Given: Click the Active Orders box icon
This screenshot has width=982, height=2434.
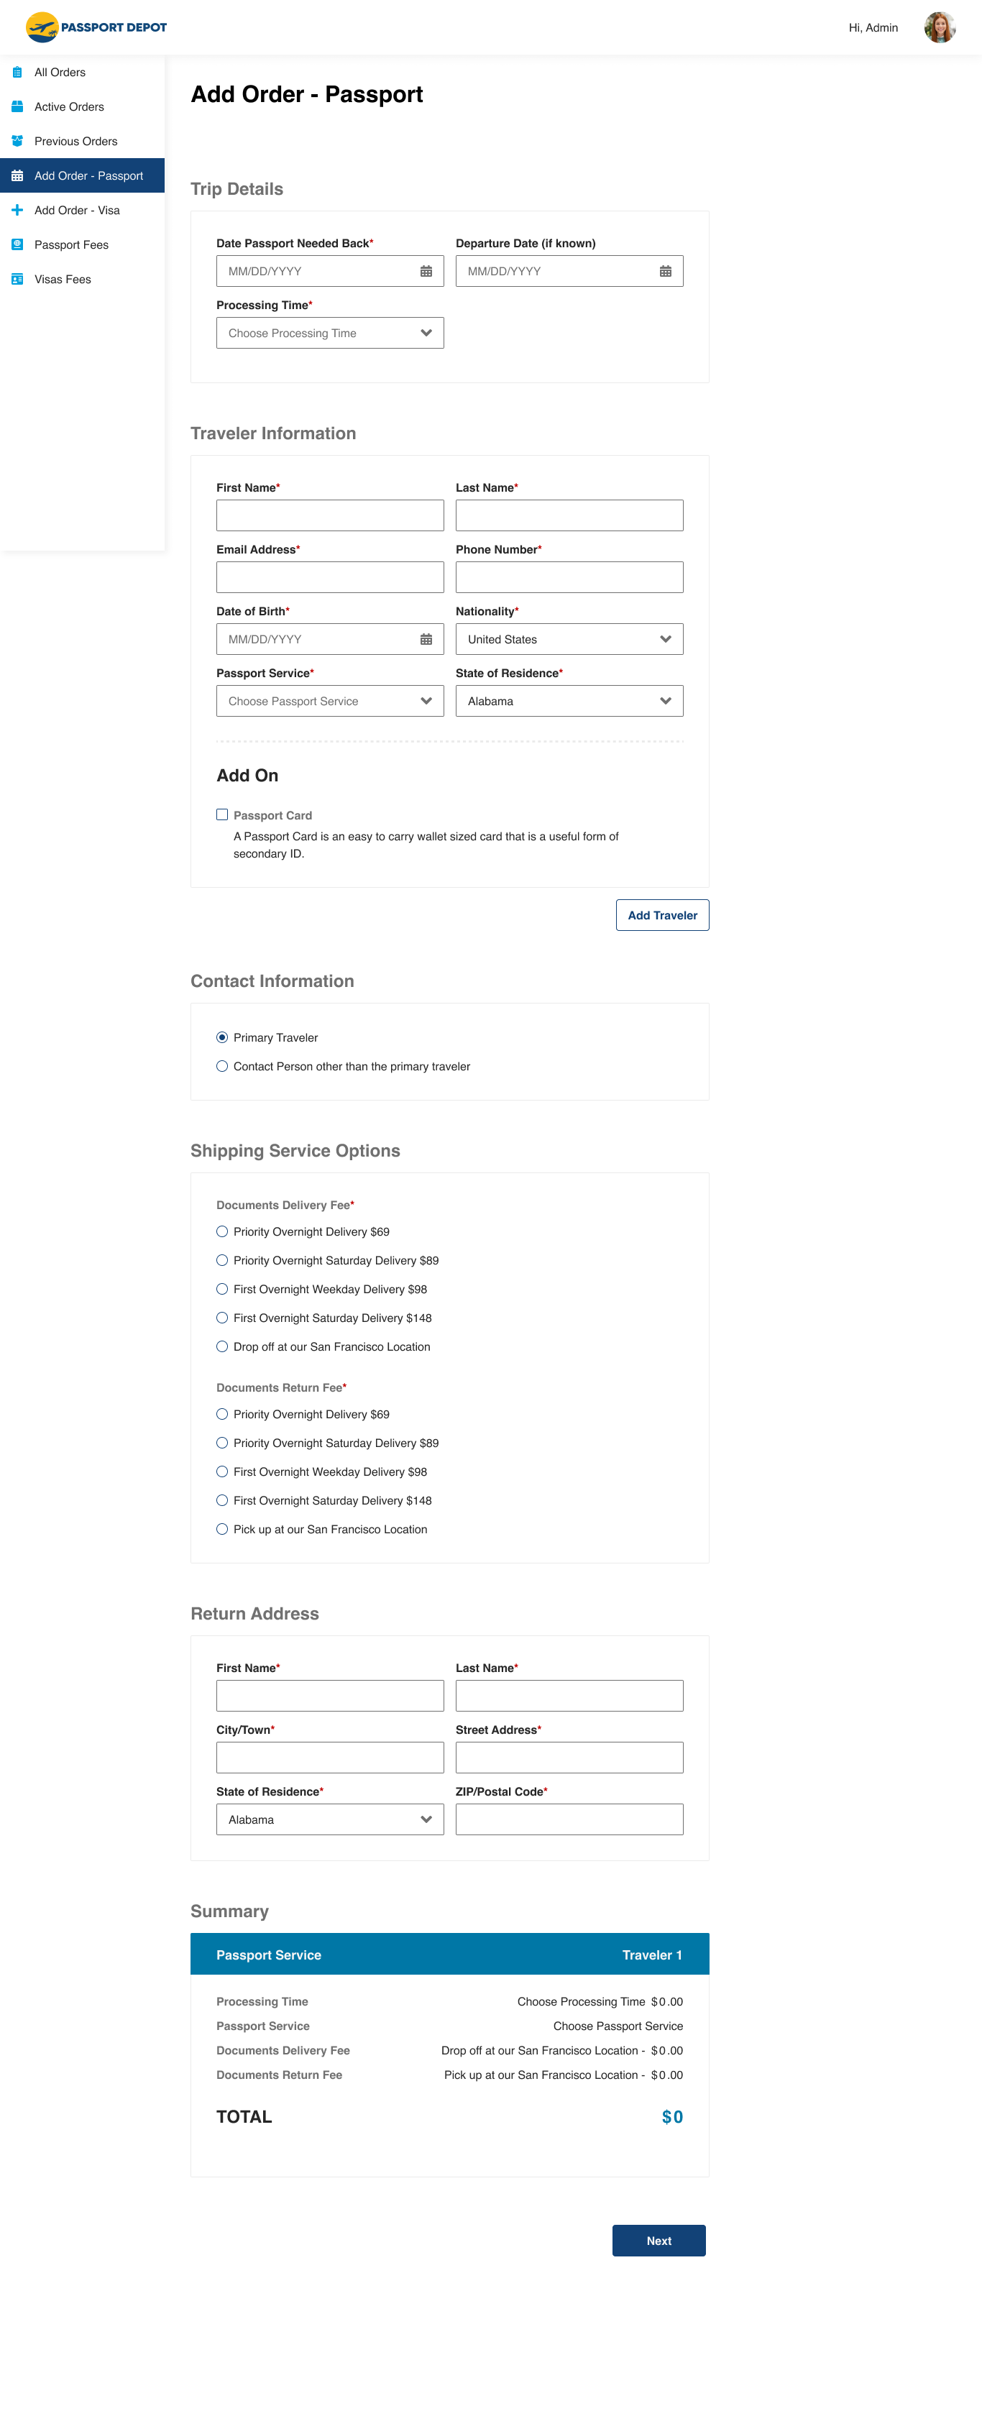Looking at the screenshot, I should pos(17,107).
